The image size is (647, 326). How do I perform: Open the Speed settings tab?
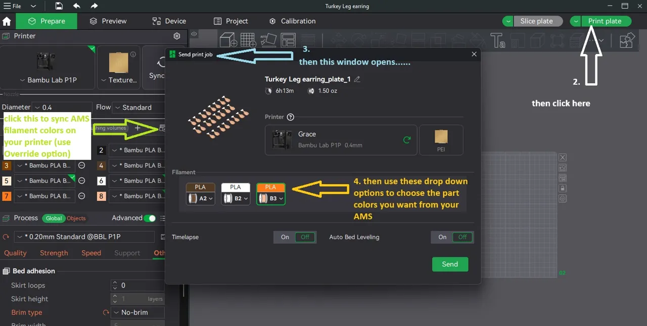tap(91, 253)
